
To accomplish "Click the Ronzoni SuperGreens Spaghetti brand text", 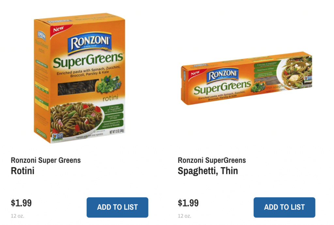I will (212, 160).
